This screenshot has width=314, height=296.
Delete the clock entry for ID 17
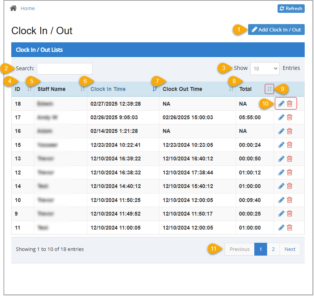tap(290, 117)
